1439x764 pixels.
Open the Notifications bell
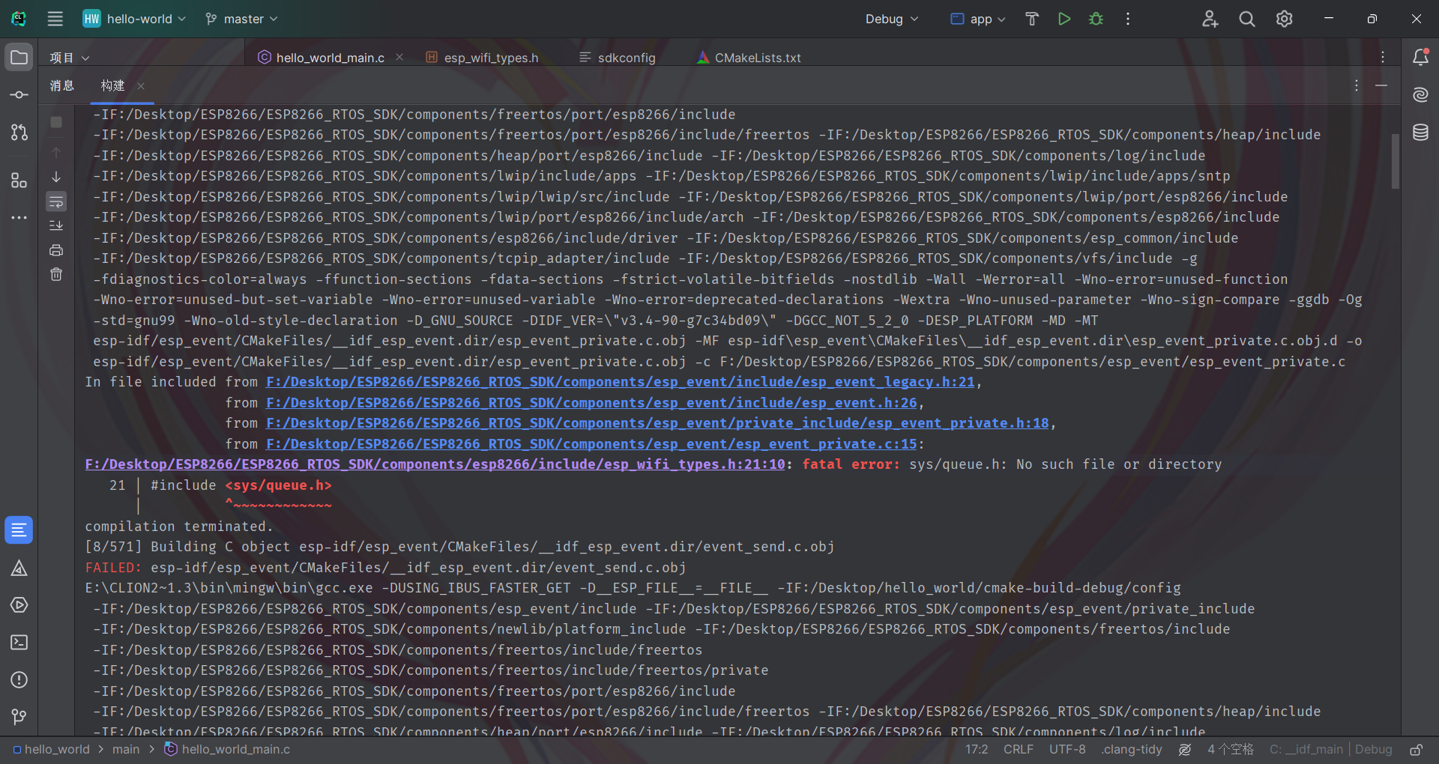pos(1420,58)
